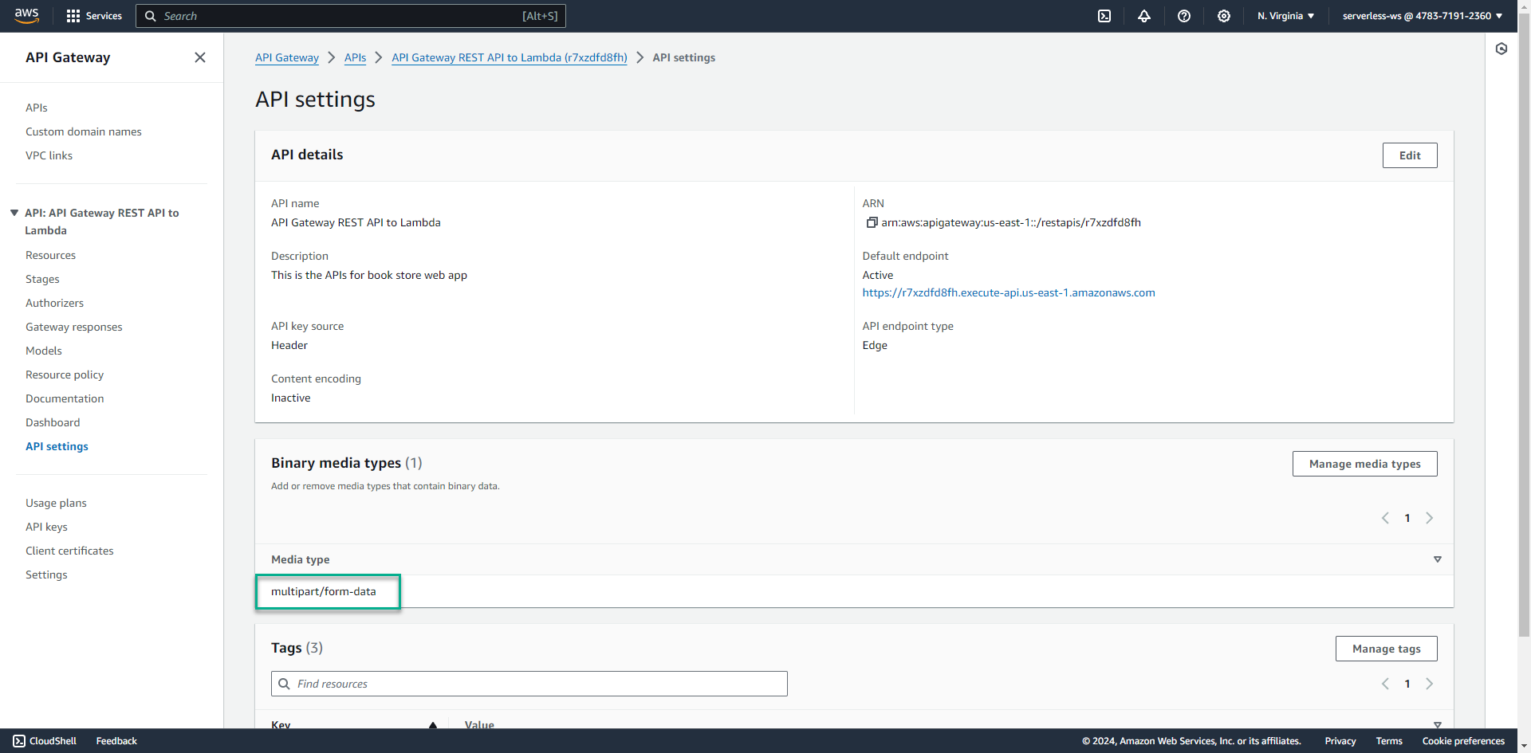
Task: Click the CloudShell label in the footer
Action: (x=53, y=741)
